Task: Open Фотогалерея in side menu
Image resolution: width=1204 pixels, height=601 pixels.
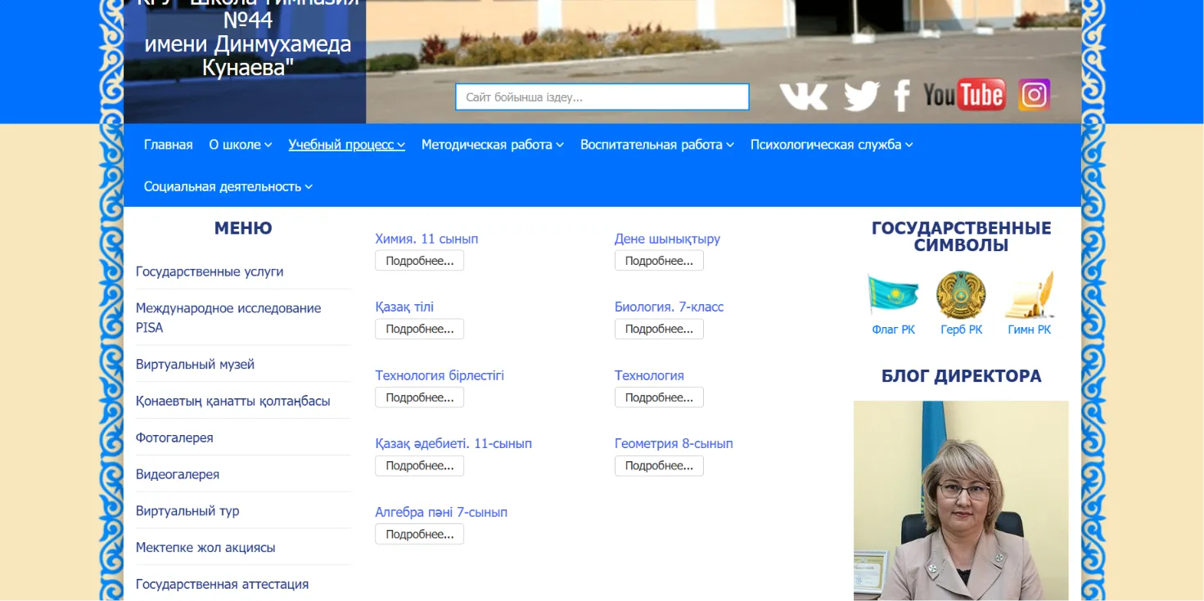Action: 174,437
